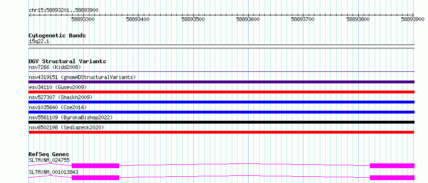The height and width of the screenshot is (183, 428).
Task: Select left magenta exon of SLTM|NM_001013843
Action: tap(96, 178)
